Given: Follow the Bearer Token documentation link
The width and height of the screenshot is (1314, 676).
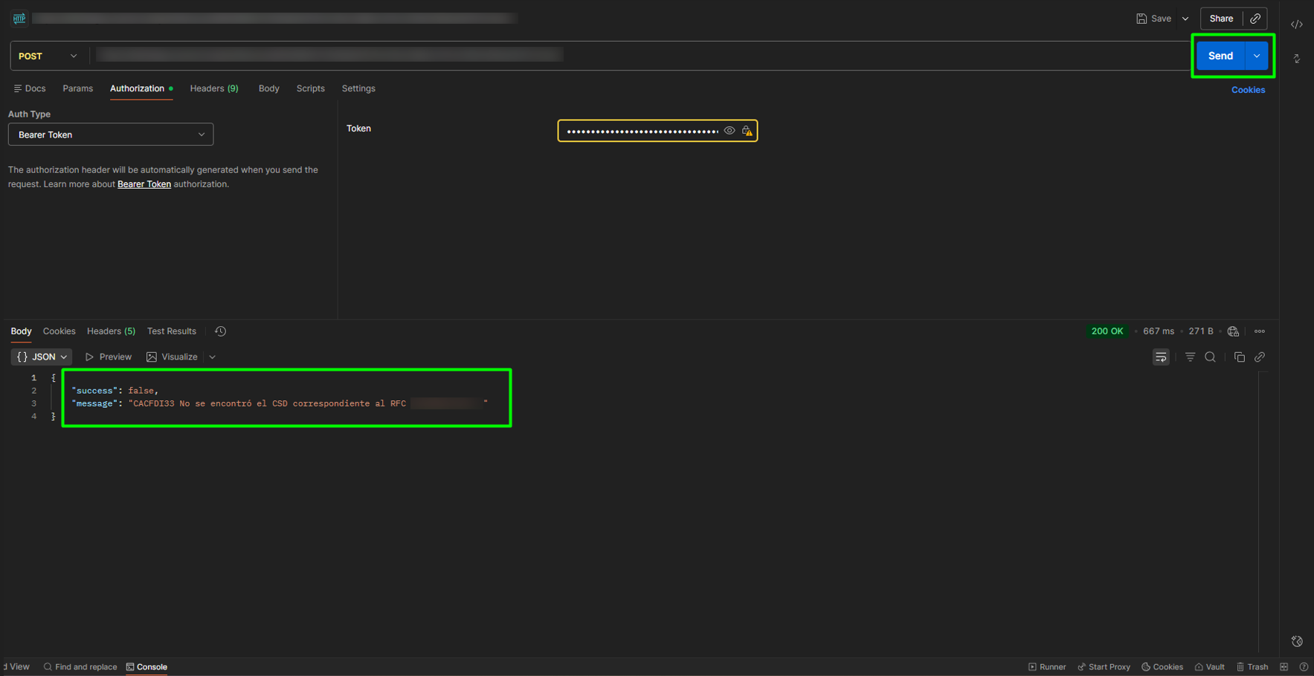Looking at the screenshot, I should click(144, 184).
